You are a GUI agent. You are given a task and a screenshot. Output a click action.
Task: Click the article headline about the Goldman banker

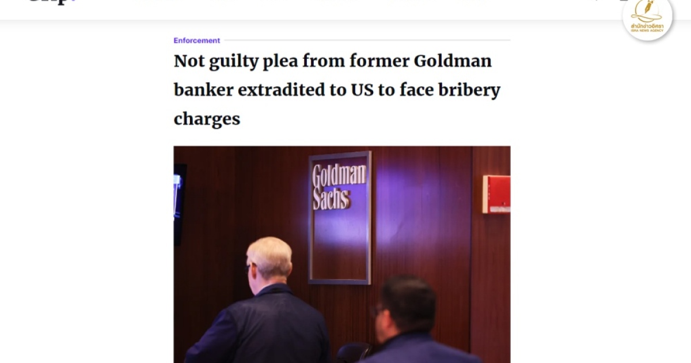(337, 90)
